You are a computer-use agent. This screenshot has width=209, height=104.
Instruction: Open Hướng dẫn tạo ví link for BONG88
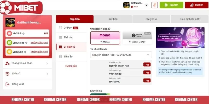pos(39,43)
